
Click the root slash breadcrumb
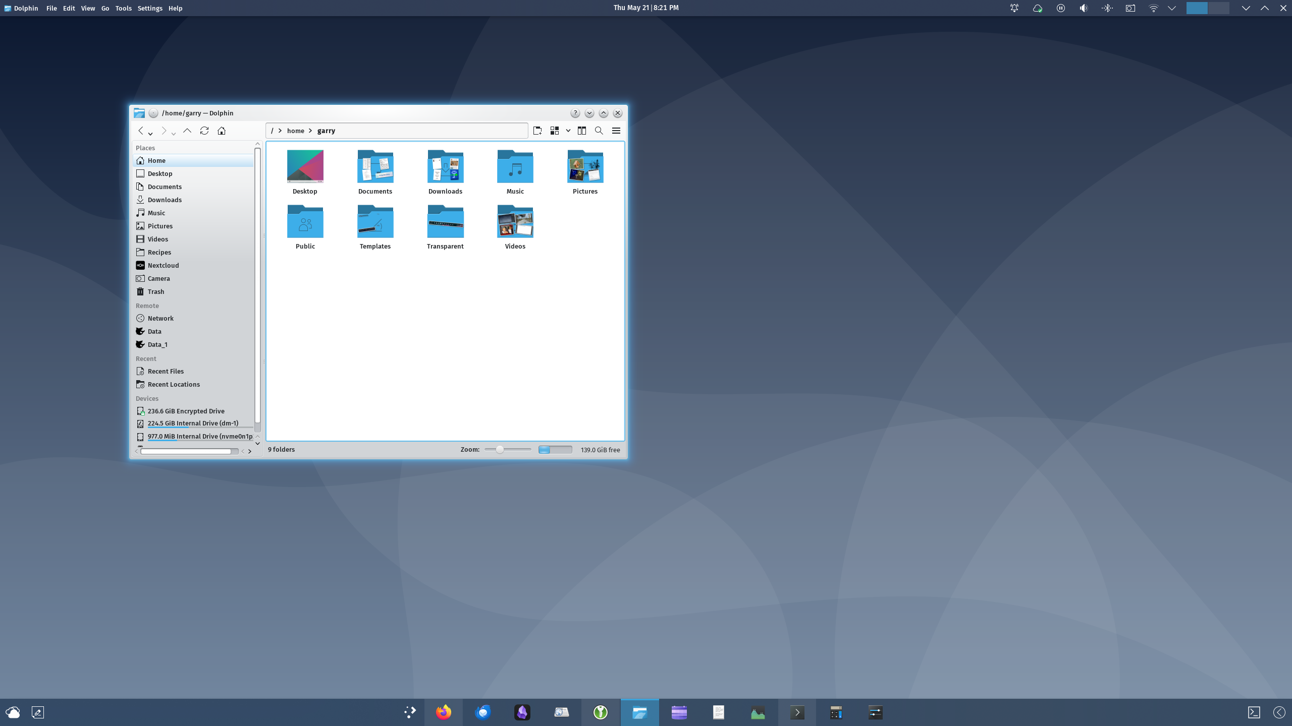272,131
